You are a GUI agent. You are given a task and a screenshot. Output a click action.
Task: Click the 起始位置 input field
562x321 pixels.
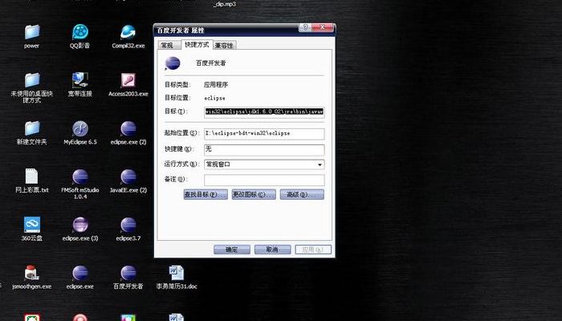click(264, 133)
